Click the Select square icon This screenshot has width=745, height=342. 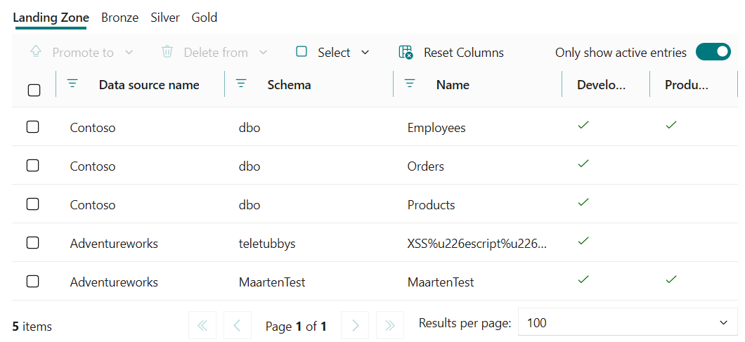click(302, 52)
